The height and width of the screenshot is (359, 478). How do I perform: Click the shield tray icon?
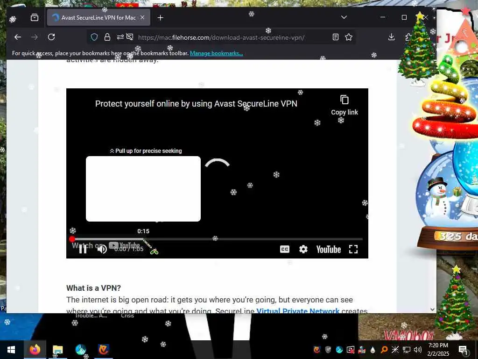click(x=328, y=350)
